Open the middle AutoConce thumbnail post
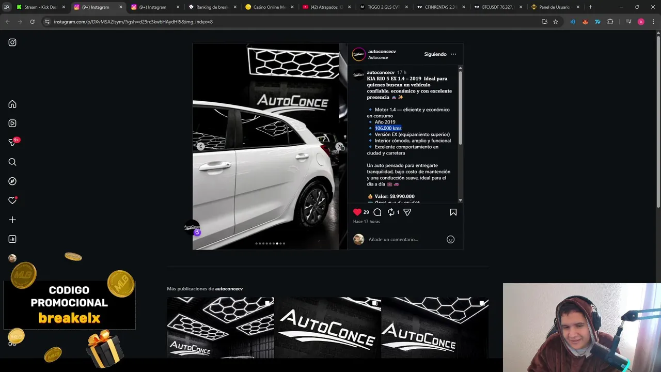This screenshot has width=661, height=372. (327, 328)
